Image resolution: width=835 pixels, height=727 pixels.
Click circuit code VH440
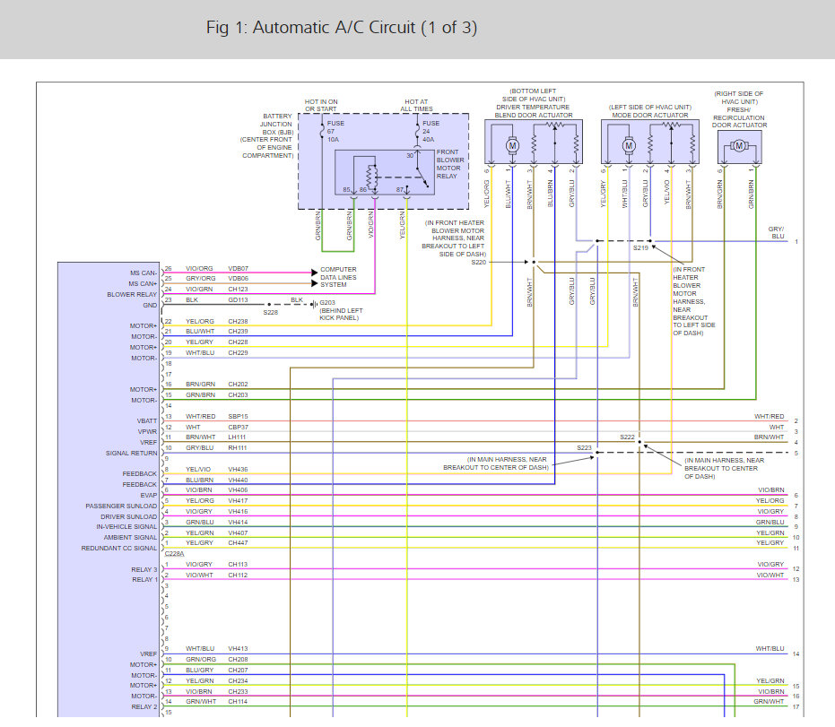tap(238, 480)
